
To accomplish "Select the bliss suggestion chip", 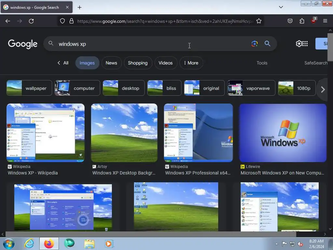I will point(164,88).
